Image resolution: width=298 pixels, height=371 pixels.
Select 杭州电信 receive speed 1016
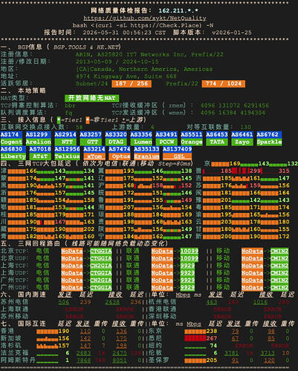point(260,302)
